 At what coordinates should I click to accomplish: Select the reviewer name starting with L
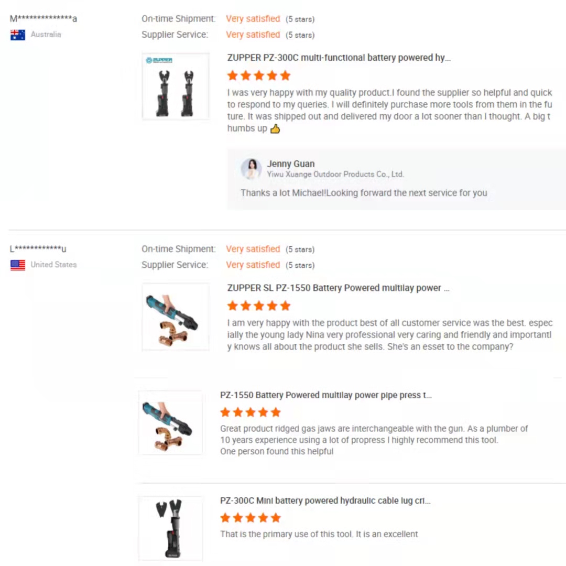[x=38, y=249]
